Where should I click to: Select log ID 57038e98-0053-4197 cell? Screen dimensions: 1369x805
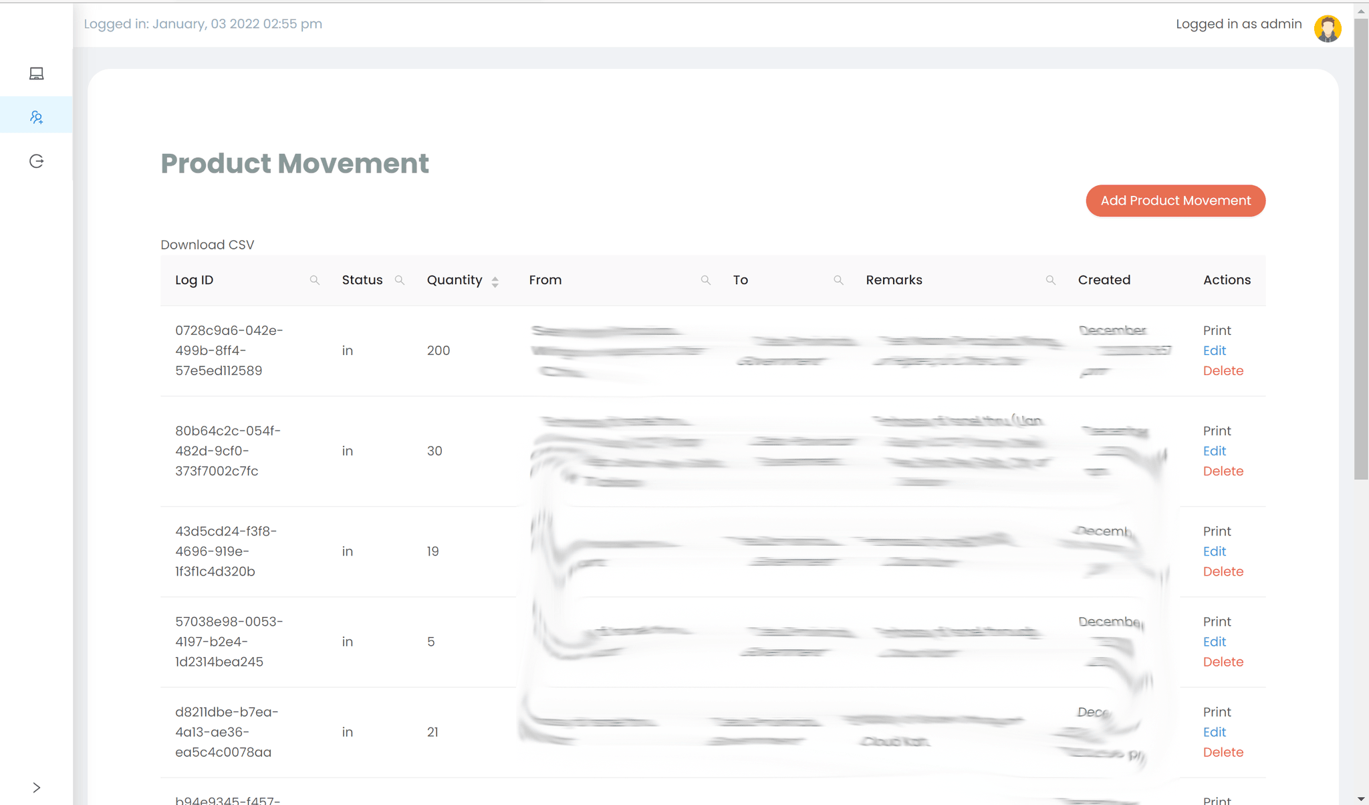pos(229,641)
